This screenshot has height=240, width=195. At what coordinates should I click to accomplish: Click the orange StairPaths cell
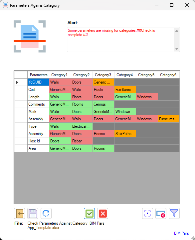pyautogui.click(x=125, y=134)
